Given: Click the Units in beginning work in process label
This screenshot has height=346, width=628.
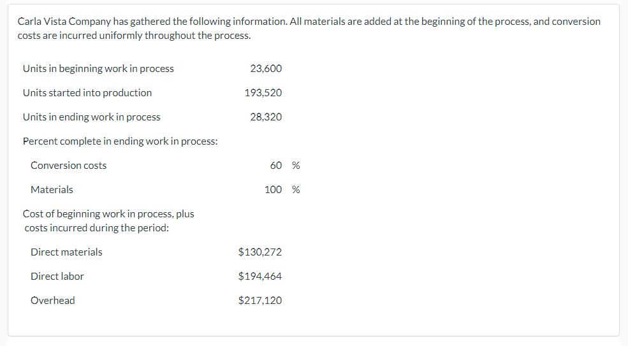Looking at the screenshot, I should pos(99,68).
